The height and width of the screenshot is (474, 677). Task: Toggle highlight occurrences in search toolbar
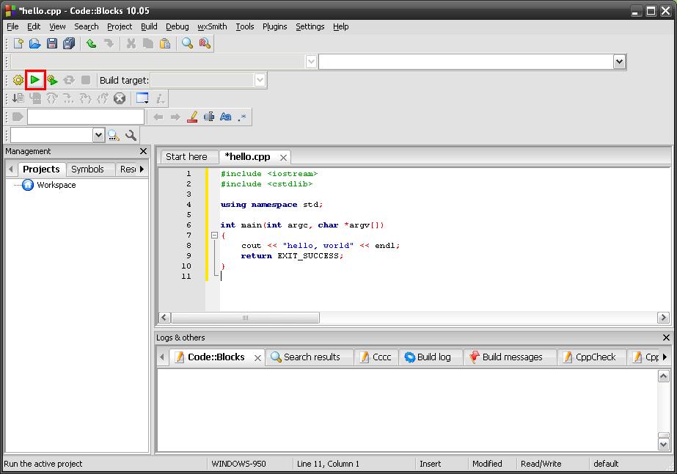tap(194, 117)
